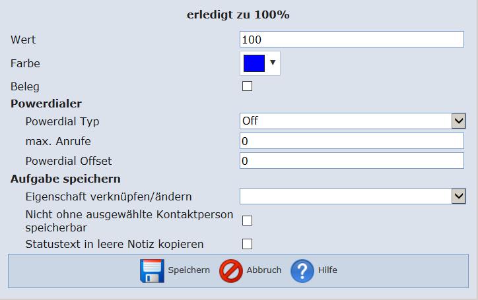Screen dimensions: 478x300
Task: Focus the Wert input field
Action: tap(352, 40)
